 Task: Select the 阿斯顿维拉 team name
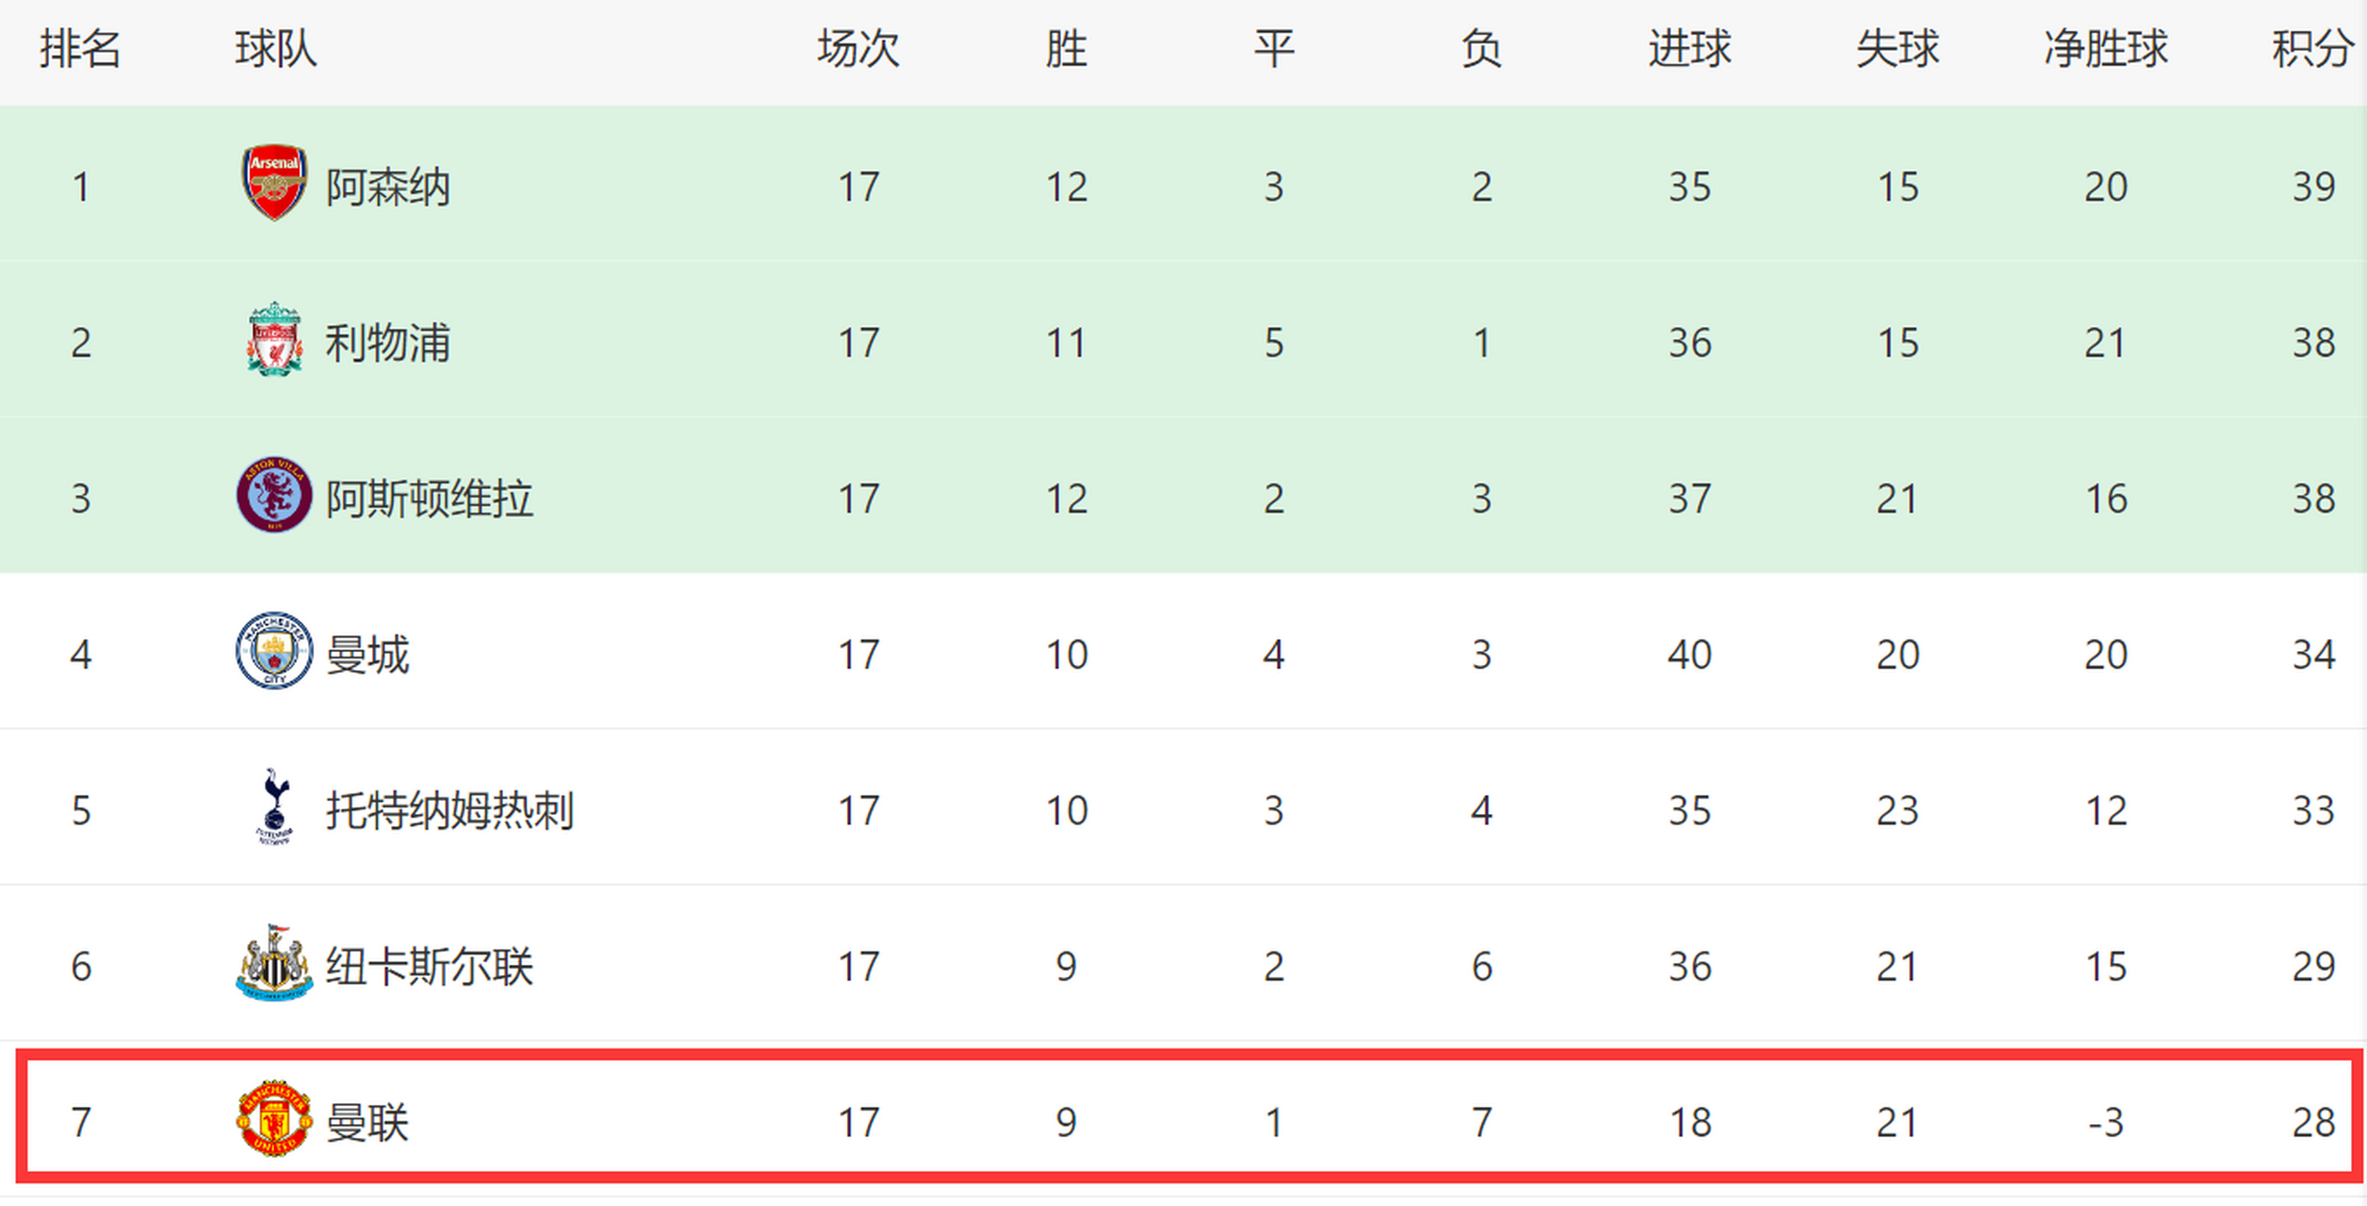tap(429, 499)
